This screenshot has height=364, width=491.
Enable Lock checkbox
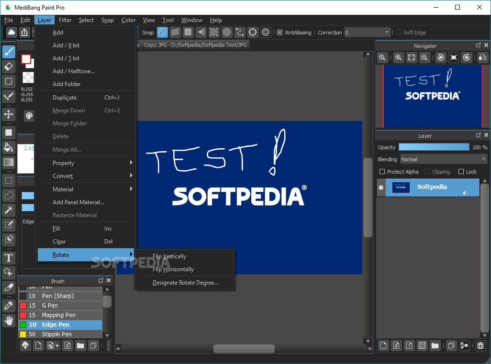pyautogui.click(x=461, y=172)
